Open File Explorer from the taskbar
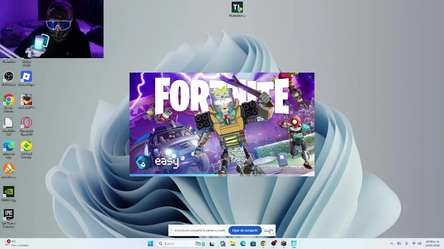Viewport: 444px width, 249px height. [233, 243]
